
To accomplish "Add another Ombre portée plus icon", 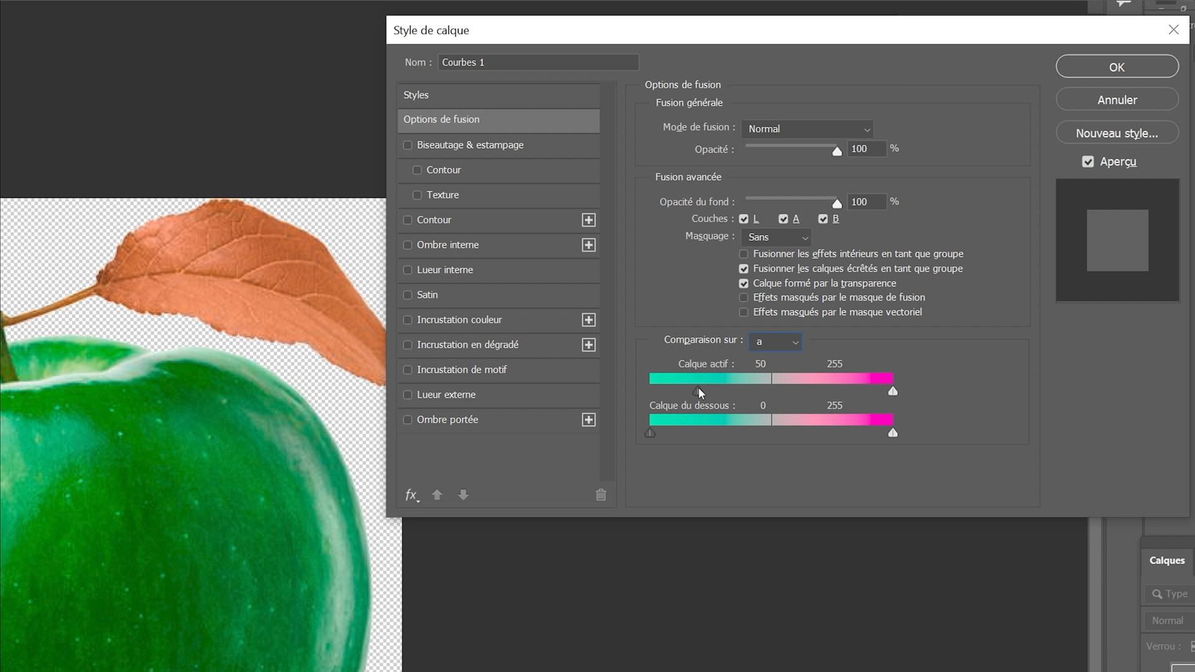I will [588, 420].
